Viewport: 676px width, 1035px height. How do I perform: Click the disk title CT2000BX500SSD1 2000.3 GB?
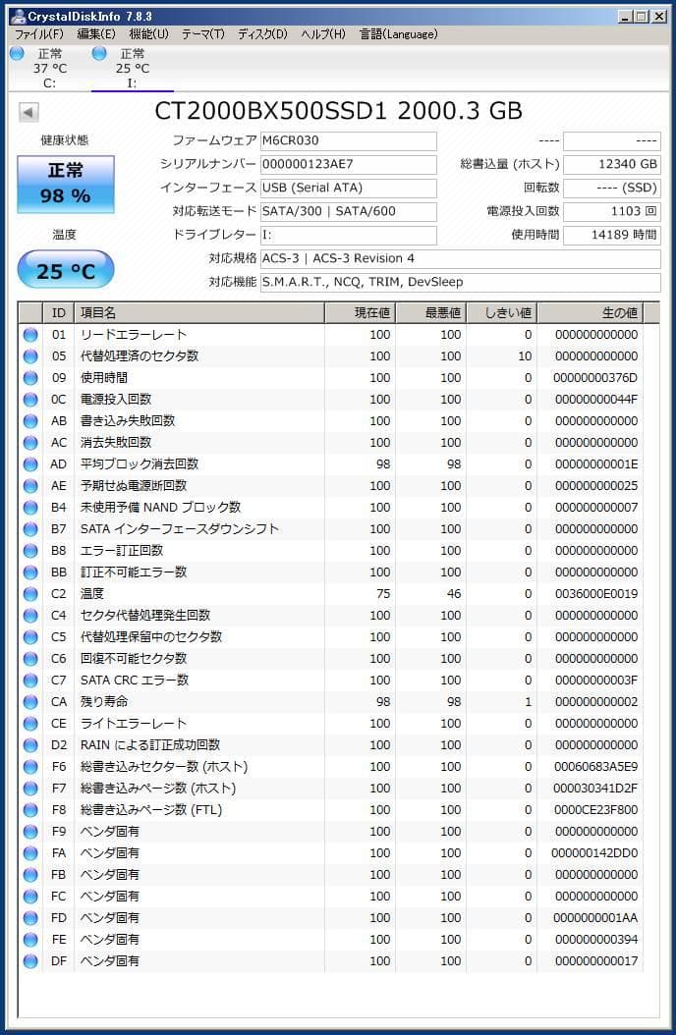tap(339, 111)
